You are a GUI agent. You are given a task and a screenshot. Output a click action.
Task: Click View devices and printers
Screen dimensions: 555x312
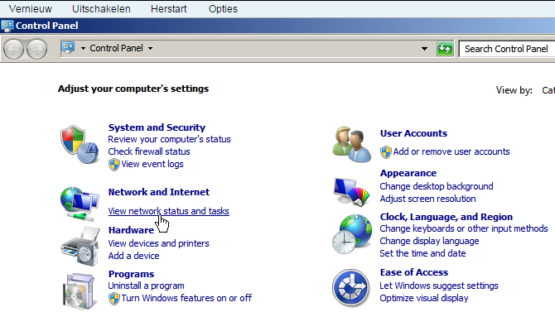point(158,244)
